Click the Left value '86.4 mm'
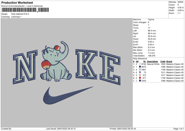 click(152, 31)
